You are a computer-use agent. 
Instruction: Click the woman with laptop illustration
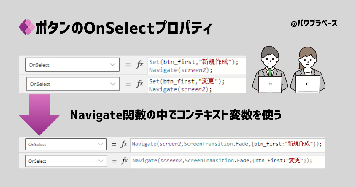point(309,68)
